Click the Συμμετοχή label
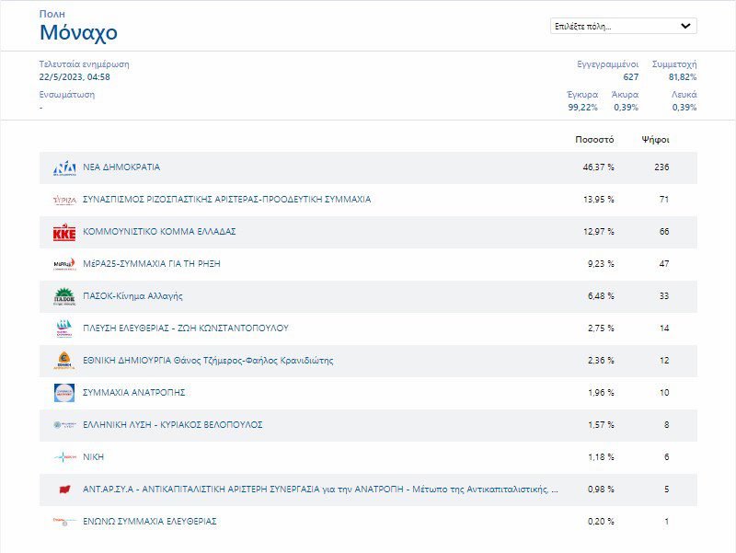736x553 pixels. [x=674, y=64]
